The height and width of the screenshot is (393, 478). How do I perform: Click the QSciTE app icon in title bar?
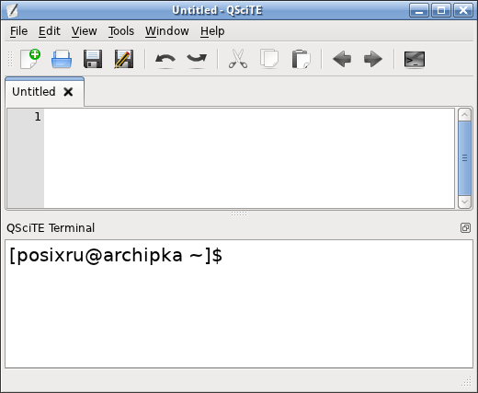pos(12,11)
